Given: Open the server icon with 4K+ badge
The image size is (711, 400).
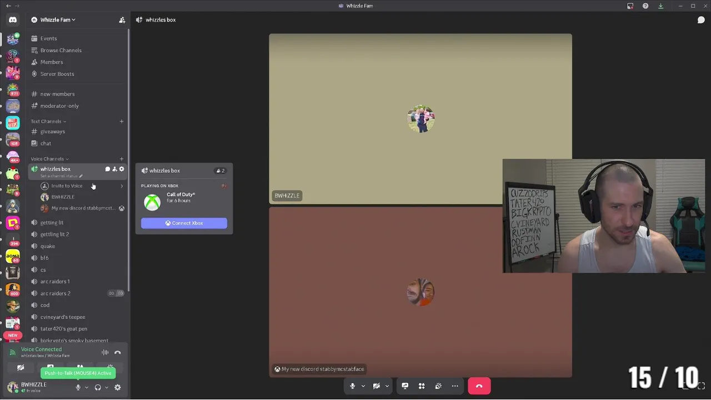Looking at the screenshot, I should (x=12, y=156).
